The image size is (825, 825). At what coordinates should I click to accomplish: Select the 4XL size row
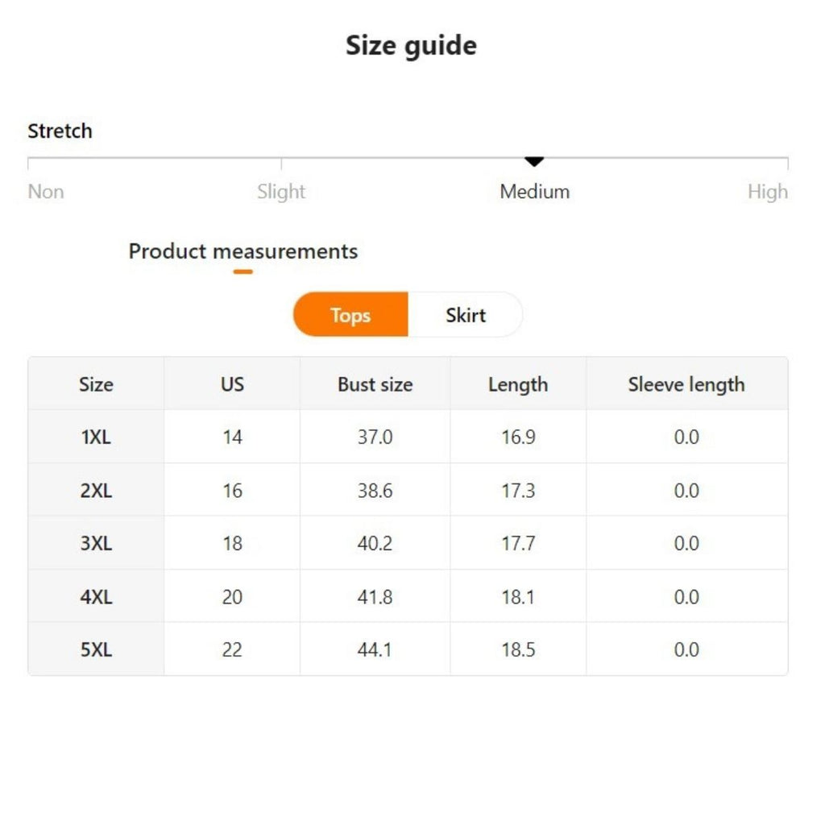pos(96,597)
